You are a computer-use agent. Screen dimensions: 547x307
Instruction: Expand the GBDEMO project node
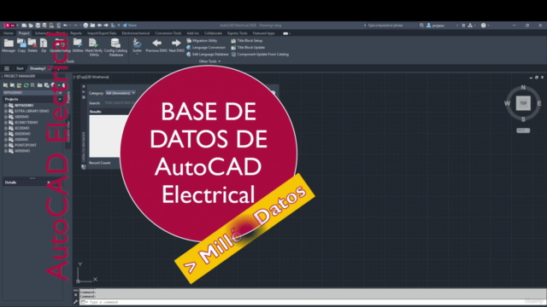point(6,117)
